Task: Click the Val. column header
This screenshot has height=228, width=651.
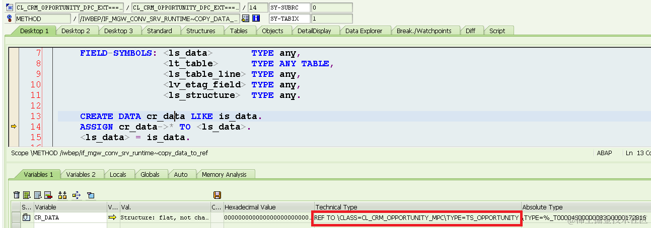Action: click(x=164, y=207)
